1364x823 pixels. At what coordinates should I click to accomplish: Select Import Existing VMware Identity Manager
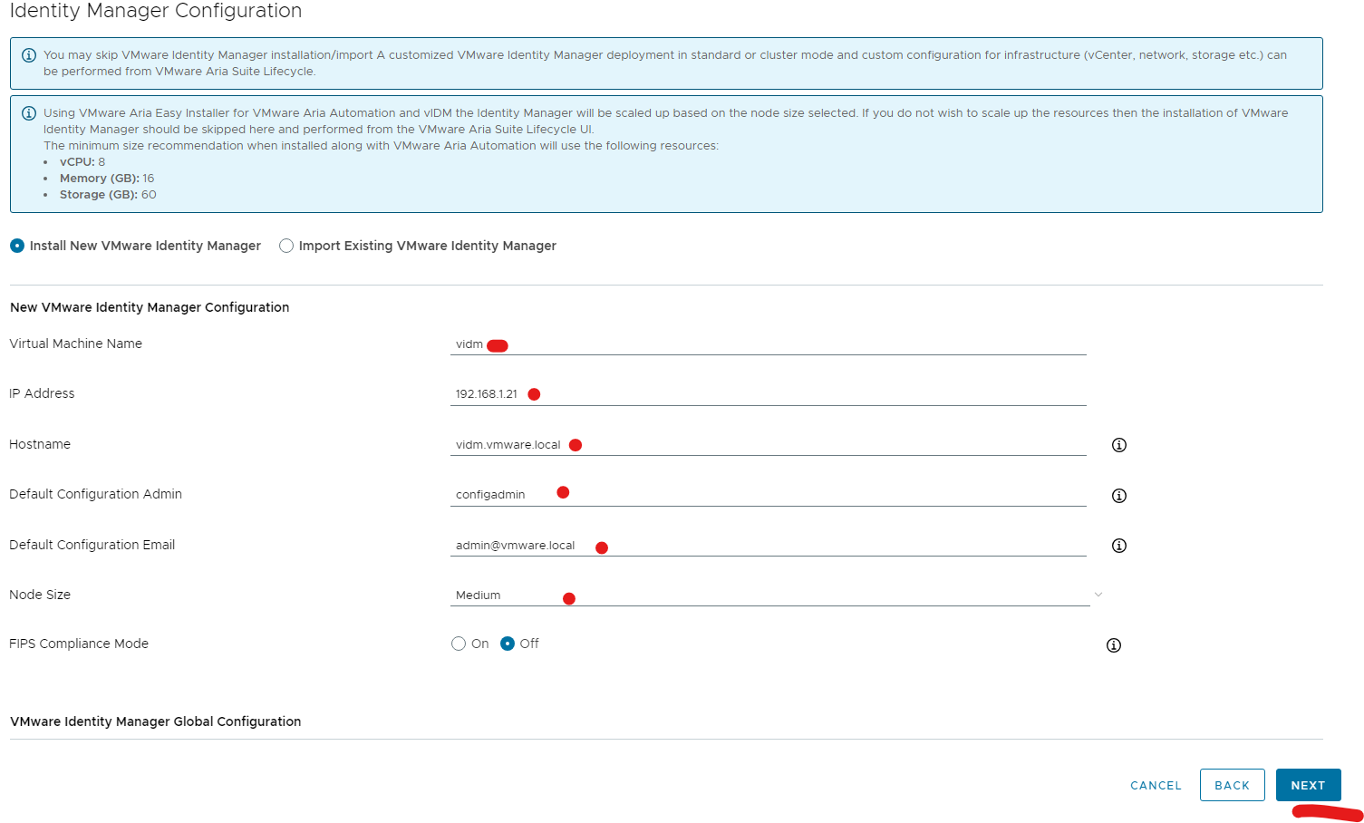(286, 246)
